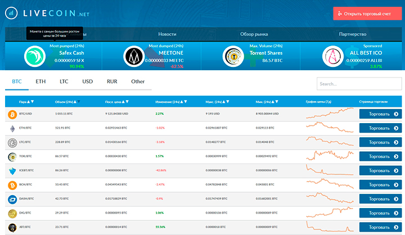Click the 1 055.11 BTC volume value
Image resolution: width=405 pixels, height=235 pixels.
pyautogui.click(x=64, y=114)
